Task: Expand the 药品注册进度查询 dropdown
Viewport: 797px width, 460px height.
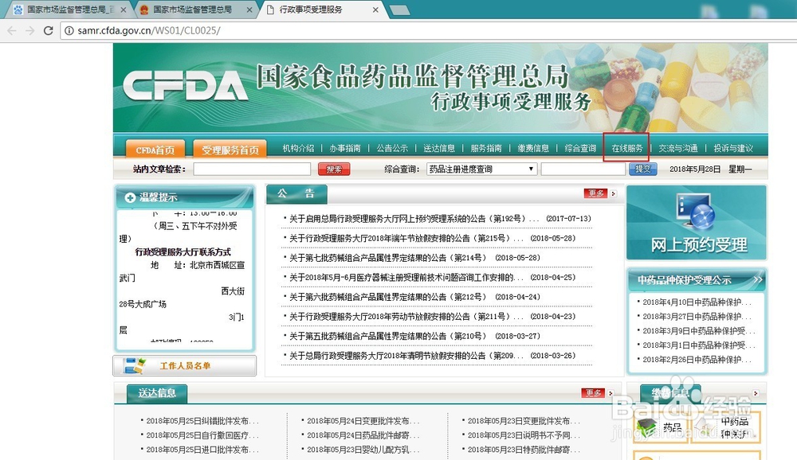Action: point(481,169)
